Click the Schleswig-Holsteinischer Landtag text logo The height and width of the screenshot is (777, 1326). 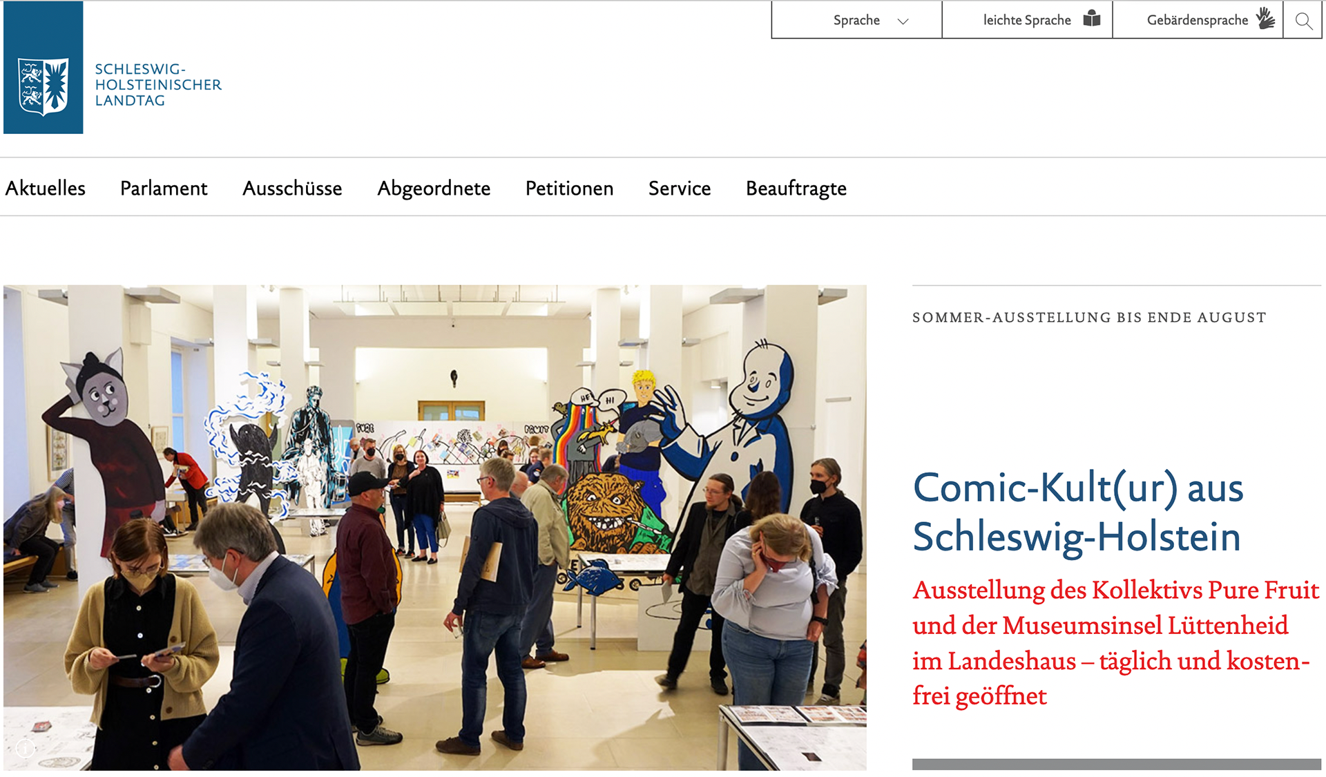coord(158,85)
